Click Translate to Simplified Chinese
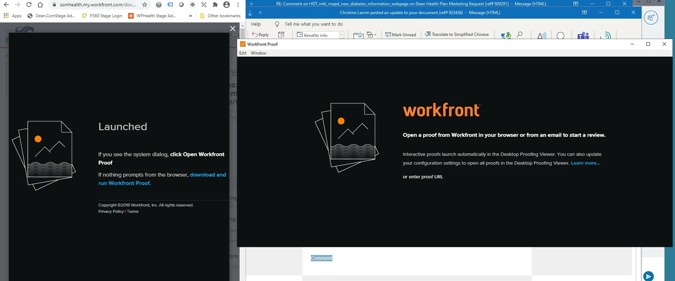This screenshot has height=281, width=675. click(457, 34)
